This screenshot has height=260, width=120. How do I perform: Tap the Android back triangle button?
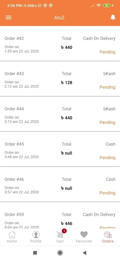pyautogui.click(x=84, y=253)
